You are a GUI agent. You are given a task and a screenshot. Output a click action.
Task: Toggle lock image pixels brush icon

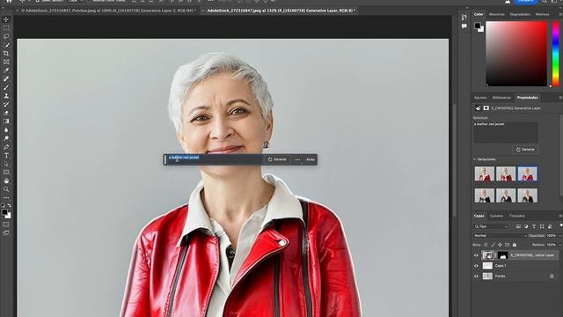(493, 245)
